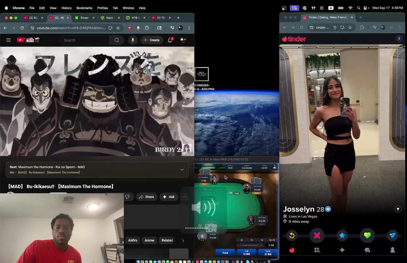Open Tinder Explore grid tab
The width and height of the screenshot is (407, 263).
[317, 250]
